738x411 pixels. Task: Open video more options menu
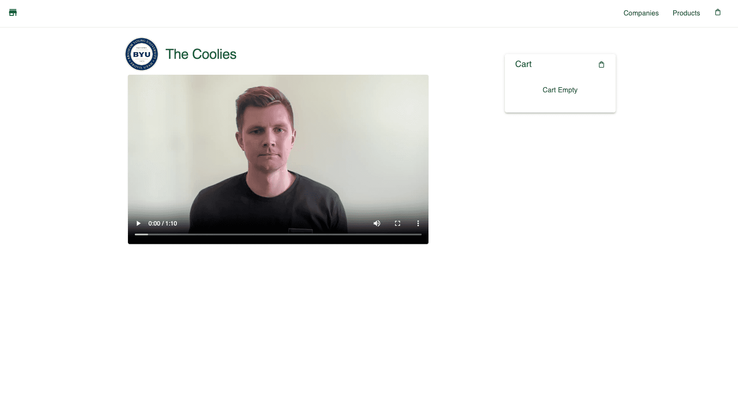click(418, 223)
